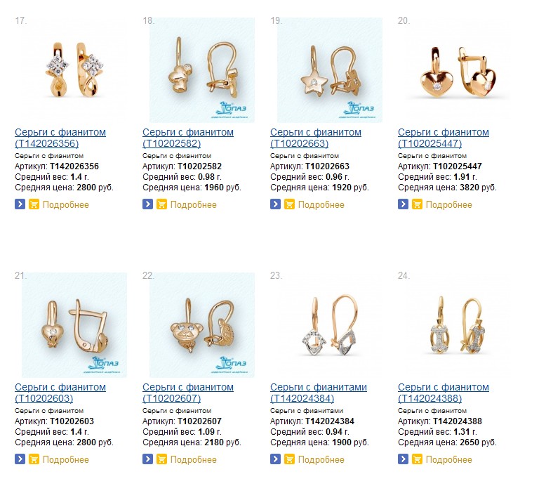553x486 pixels.
Task: Click blue arrow icon for item T10202603
Action: point(20,459)
